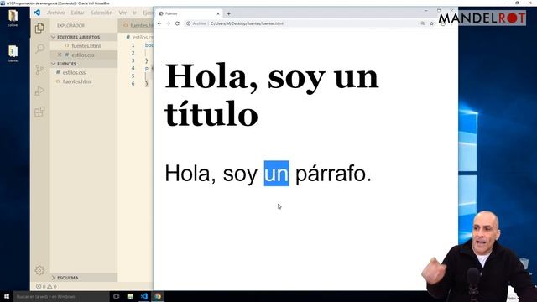
Task: Open the 'colores' desktop folder icon
Action: (13, 18)
